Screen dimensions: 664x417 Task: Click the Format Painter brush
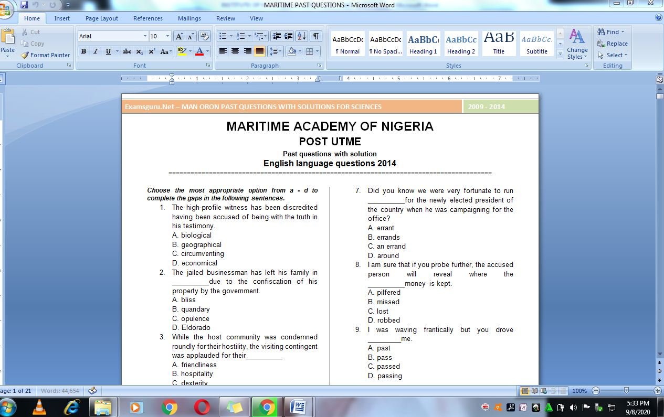[x=45, y=55]
